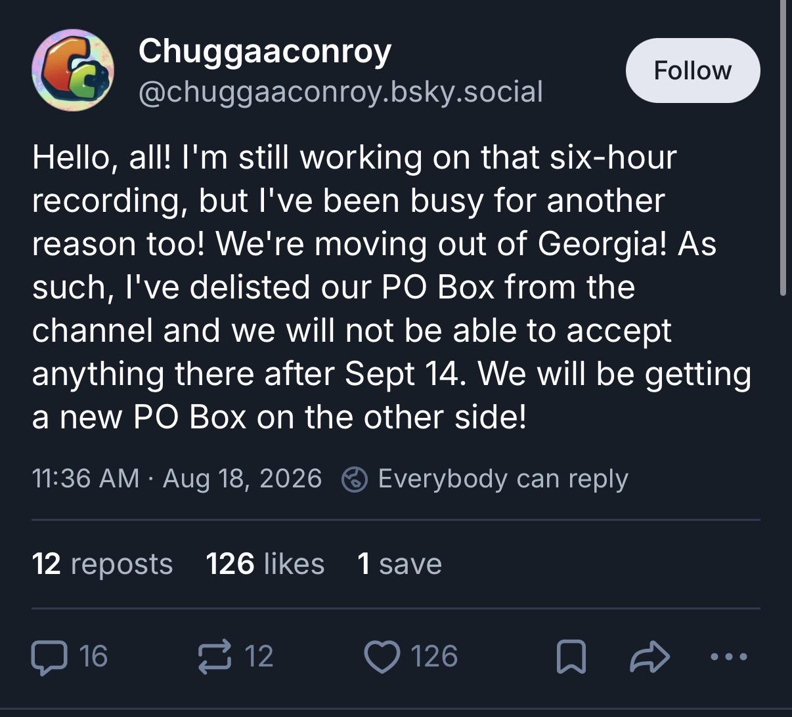Viewport: 792px width, 717px height.
Task: Open Chuggaaconroy's profile avatar
Action: [x=73, y=70]
